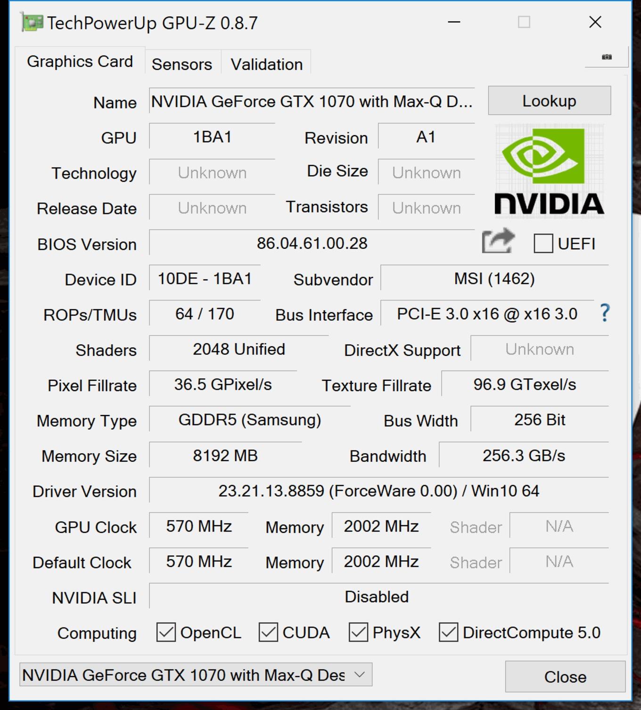641x710 pixels.
Task: Click the Driver Version field
Action: (x=379, y=491)
